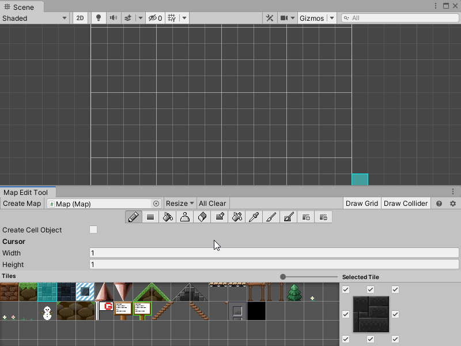Select the eyedropper picker tool
Viewport: 461px width, 346px height.
point(254,217)
